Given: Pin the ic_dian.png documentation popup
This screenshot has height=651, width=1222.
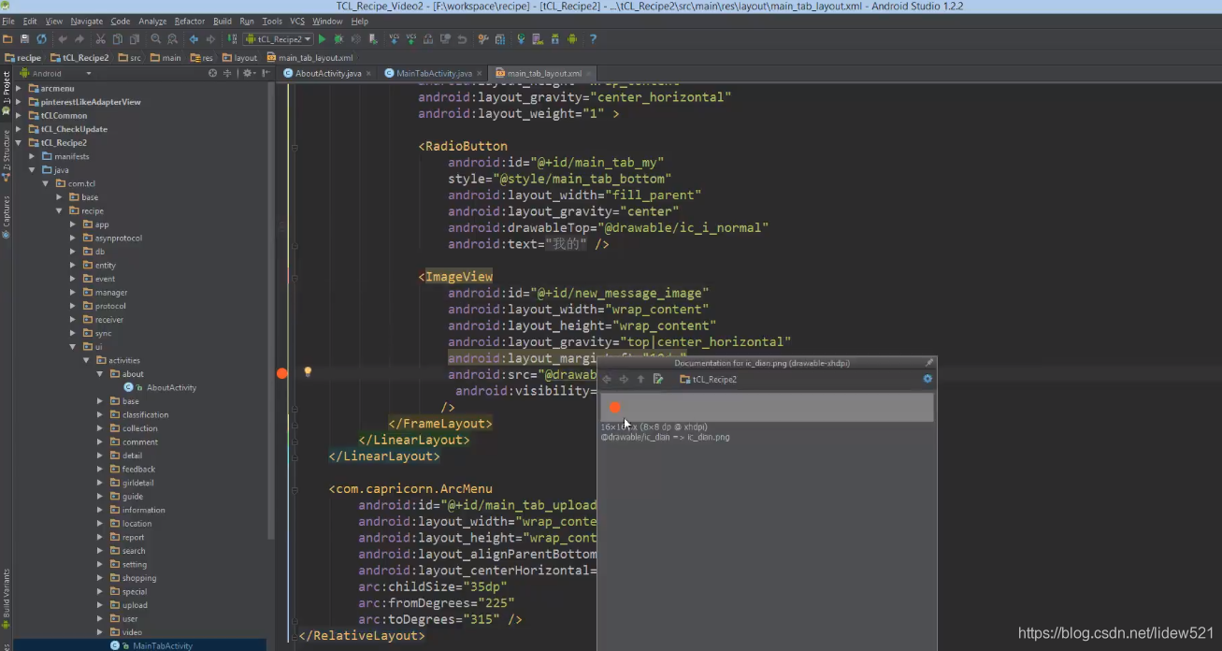Looking at the screenshot, I should coord(928,363).
